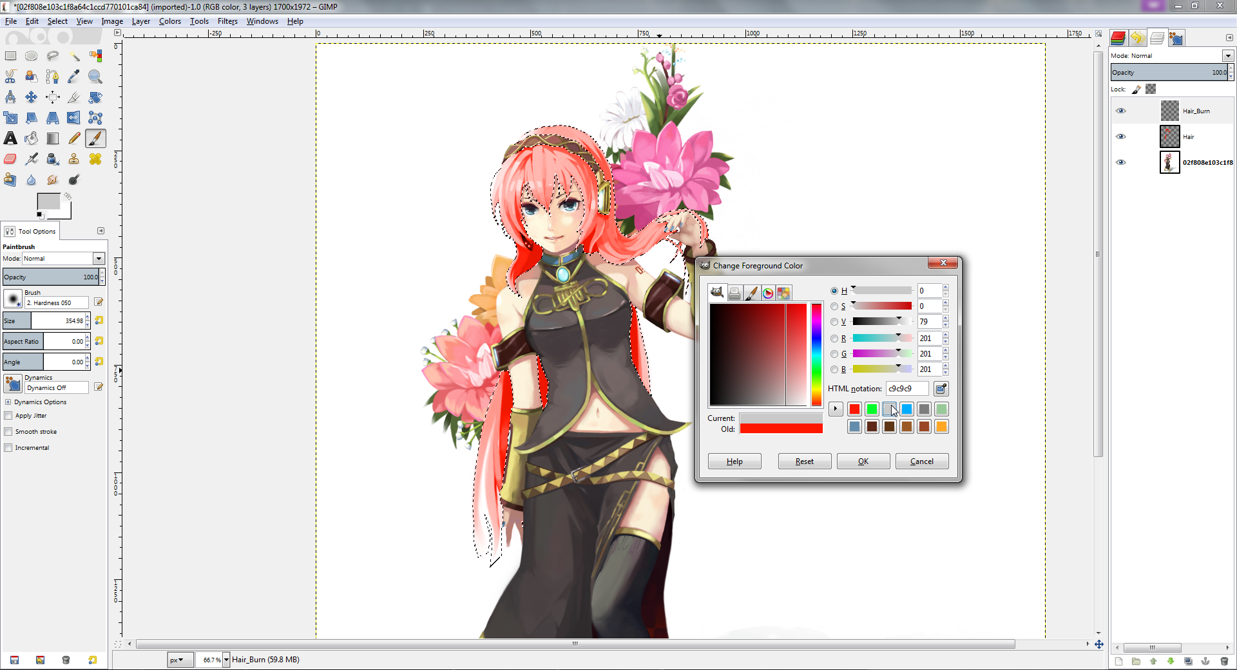Open the Select menu

(x=57, y=21)
